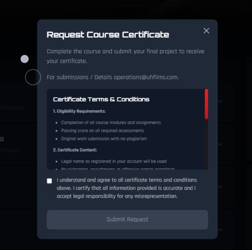Expand the bottom chevron beside Submit Request
Image resolution: width=252 pixels, height=250 pixels.
point(220,229)
